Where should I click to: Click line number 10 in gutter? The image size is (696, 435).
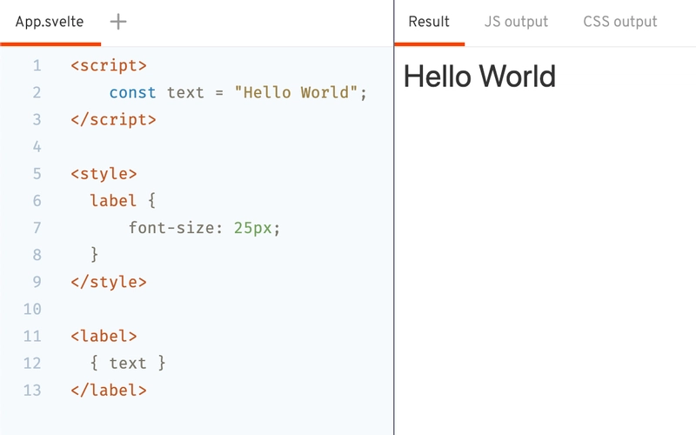pyautogui.click(x=32, y=310)
